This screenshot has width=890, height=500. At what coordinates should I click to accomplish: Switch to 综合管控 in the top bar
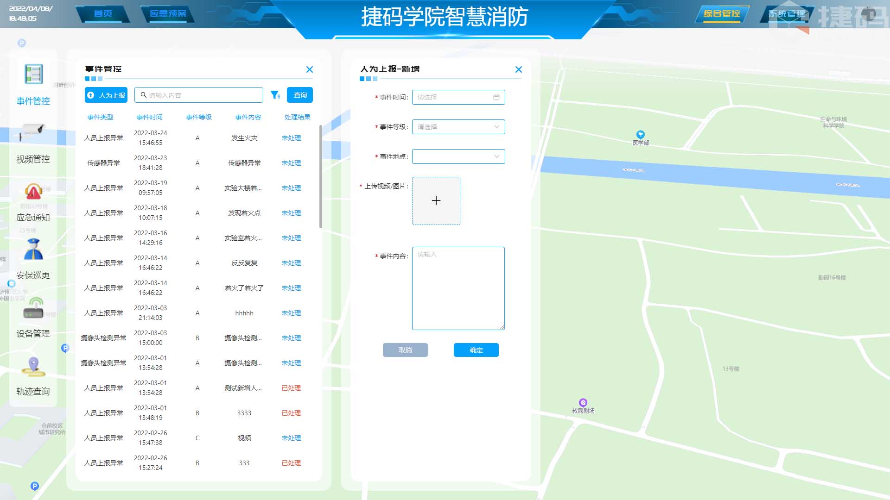pos(722,14)
